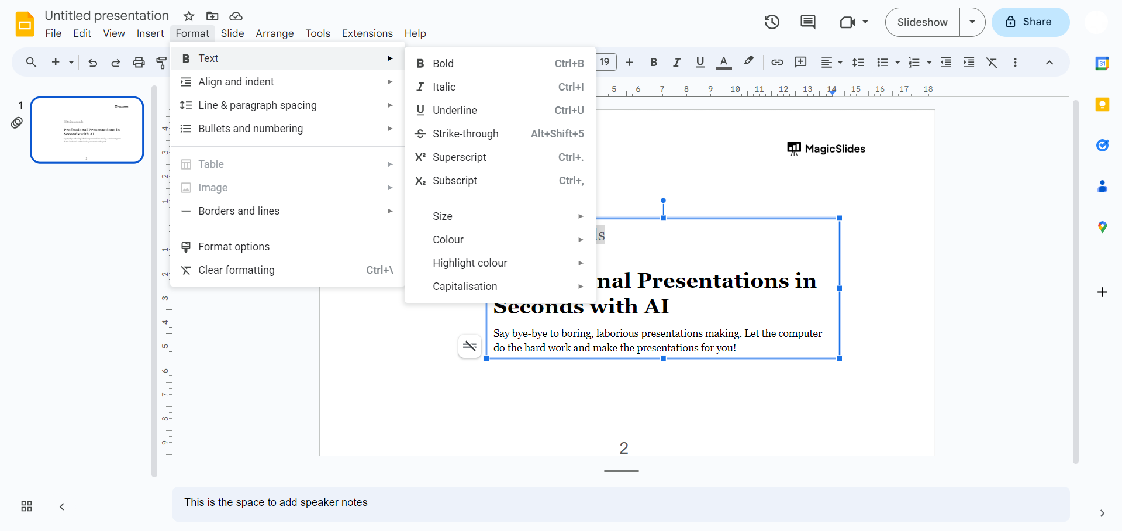Open Borders and lines submenu
Image resolution: width=1122 pixels, height=531 pixels.
[x=287, y=211]
